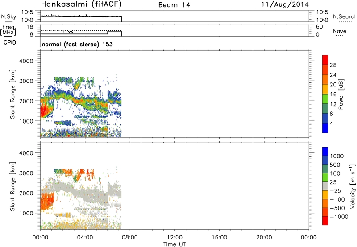Click the top blue velocity color bar segment
This screenshot has height=247, width=357.
(325, 152)
